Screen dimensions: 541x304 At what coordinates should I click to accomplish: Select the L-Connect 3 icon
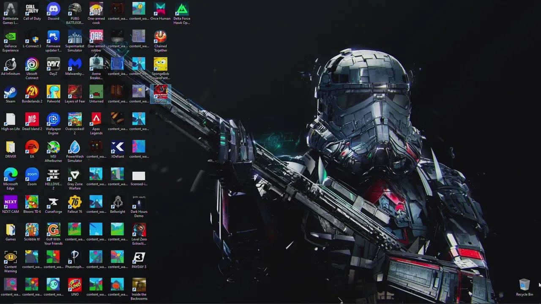tap(32, 39)
